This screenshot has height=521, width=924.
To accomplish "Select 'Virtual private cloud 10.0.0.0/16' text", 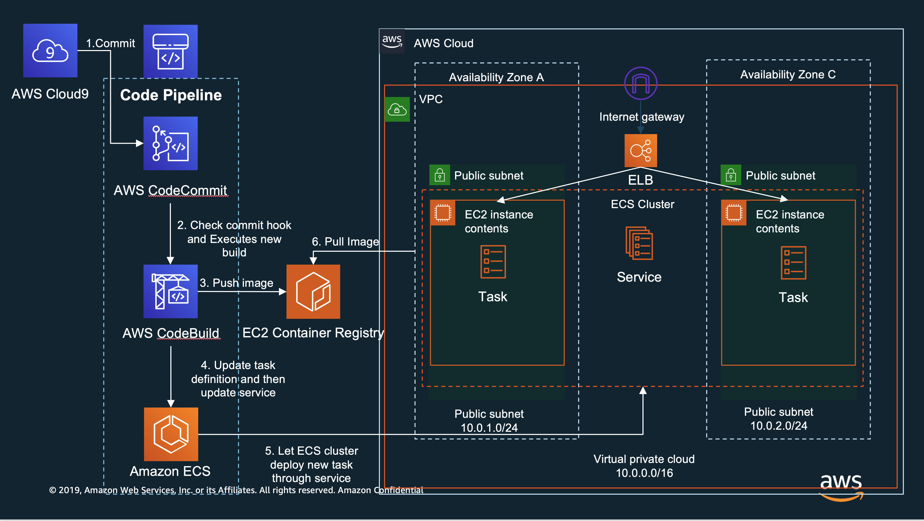I will coord(644,466).
